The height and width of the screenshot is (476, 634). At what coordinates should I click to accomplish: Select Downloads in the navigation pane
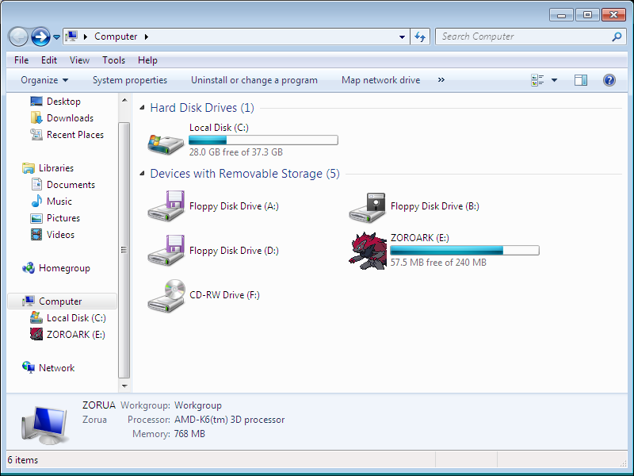70,118
